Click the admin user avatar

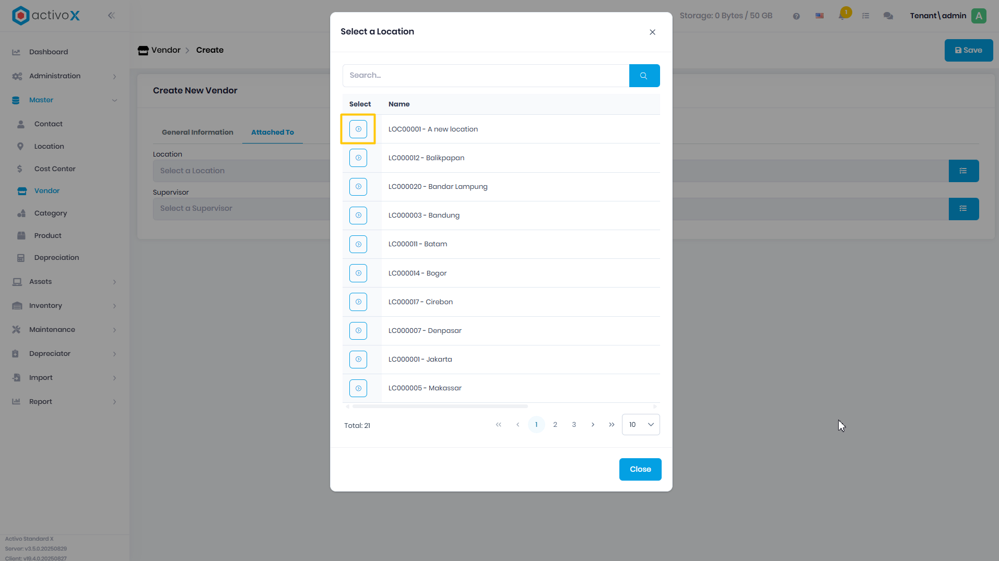979,16
